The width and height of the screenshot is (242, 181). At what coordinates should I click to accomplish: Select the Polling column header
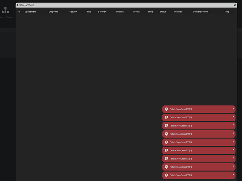tap(136, 12)
